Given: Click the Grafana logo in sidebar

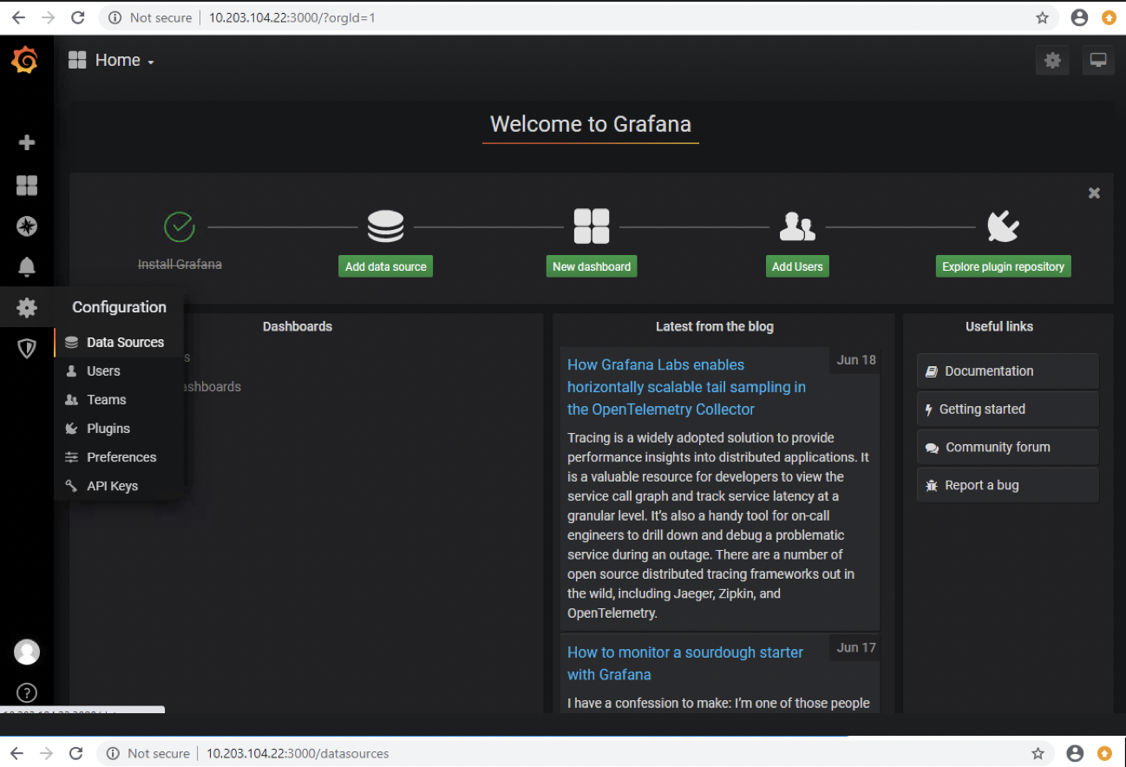Looking at the screenshot, I should coord(25,60).
